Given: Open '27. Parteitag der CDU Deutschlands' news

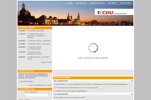Looking at the screenshot, I should (x=76, y=88).
